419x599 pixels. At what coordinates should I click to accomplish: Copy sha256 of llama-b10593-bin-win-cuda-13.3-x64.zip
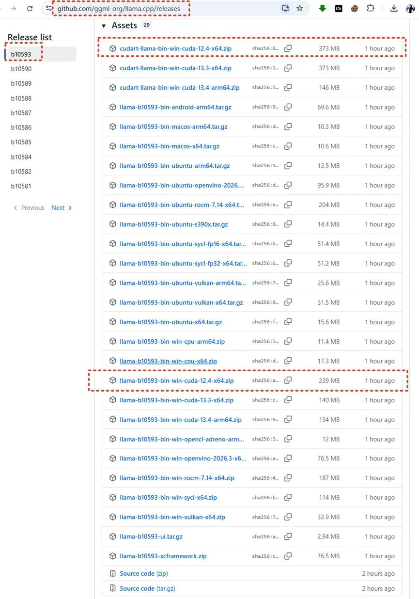[x=288, y=400]
